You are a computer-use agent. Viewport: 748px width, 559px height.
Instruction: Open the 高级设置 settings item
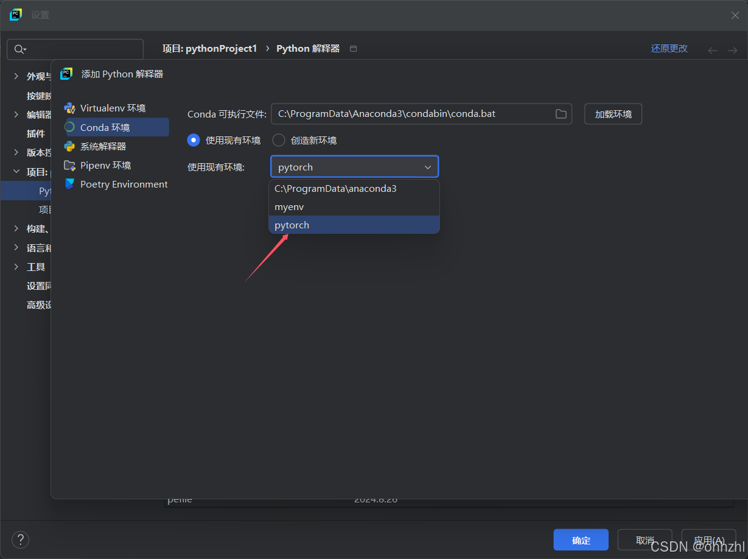(39, 304)
